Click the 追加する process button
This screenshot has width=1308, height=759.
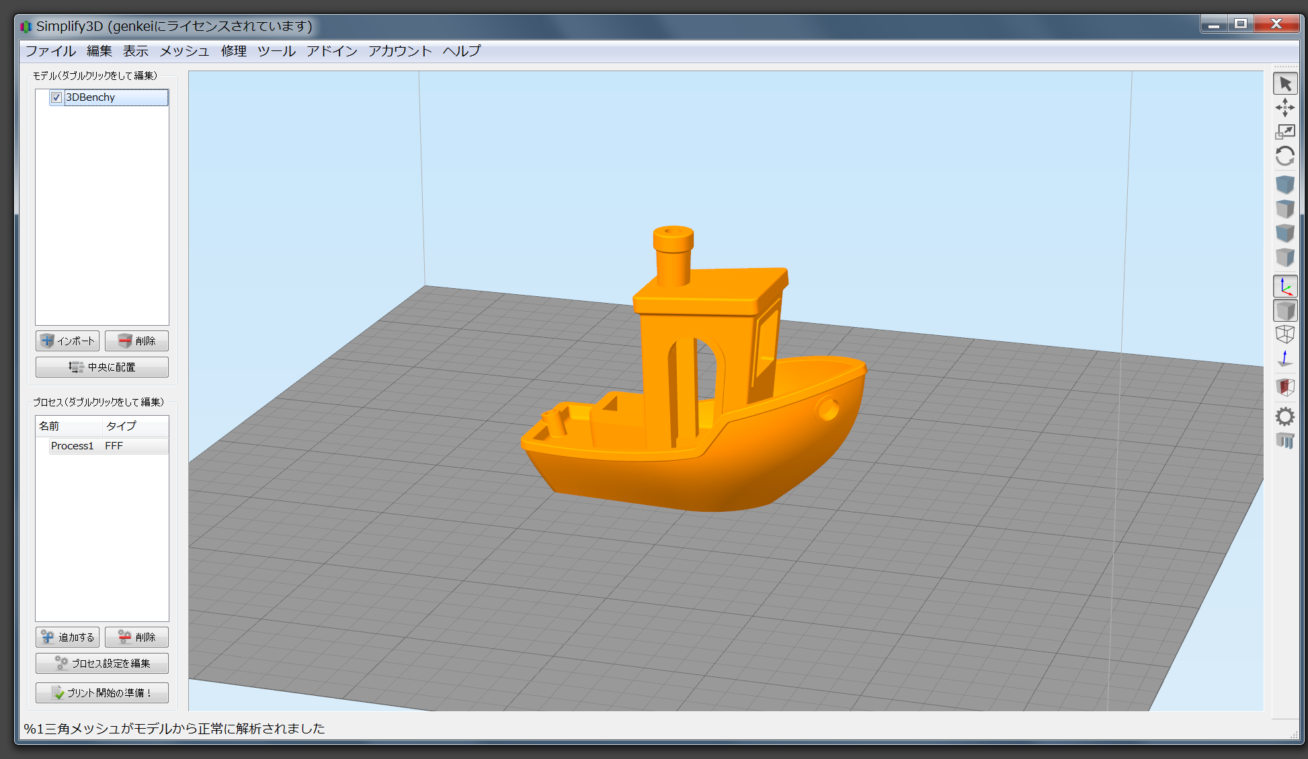pos(68,637)
